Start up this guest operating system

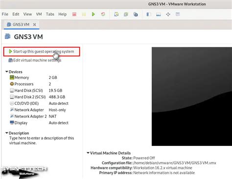pos(42,52)
